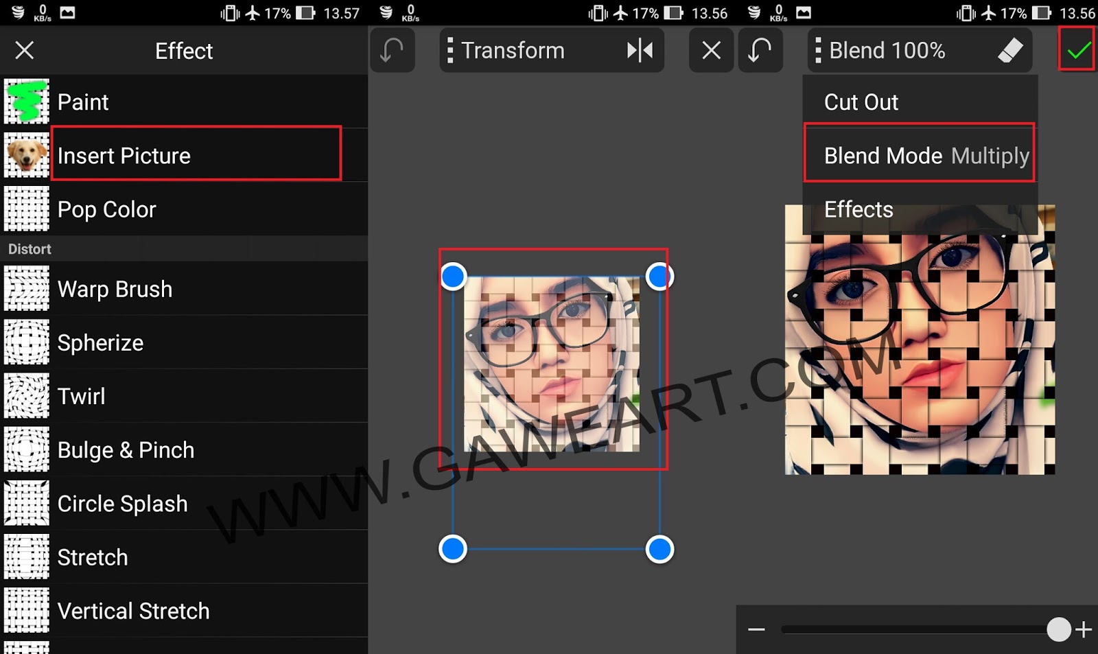Select the Vertical Stretch effect icon
Screen dimensions: 1098x654
26,611
